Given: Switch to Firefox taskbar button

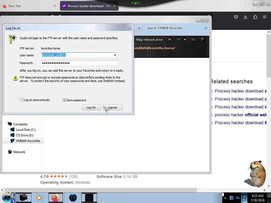Looking at the screenshot, I should 56,198.
